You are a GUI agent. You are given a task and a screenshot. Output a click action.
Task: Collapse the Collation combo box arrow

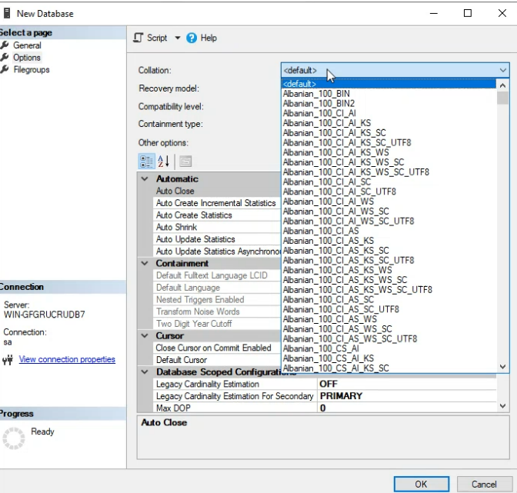coord(502,70)
